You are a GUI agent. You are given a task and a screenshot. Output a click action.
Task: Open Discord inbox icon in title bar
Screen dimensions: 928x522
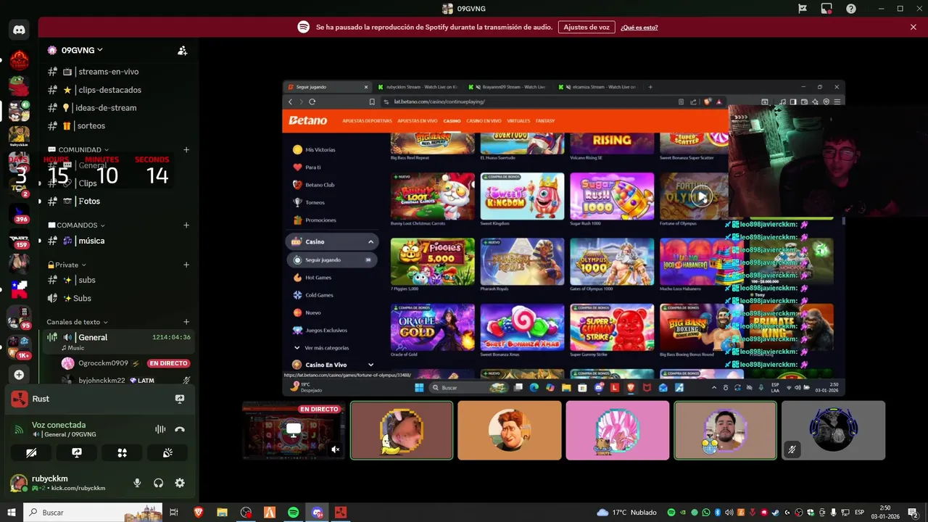[x=826, y=9]
